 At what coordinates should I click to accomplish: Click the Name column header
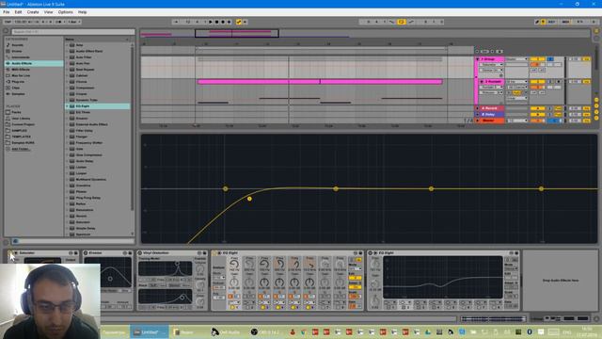98,40
